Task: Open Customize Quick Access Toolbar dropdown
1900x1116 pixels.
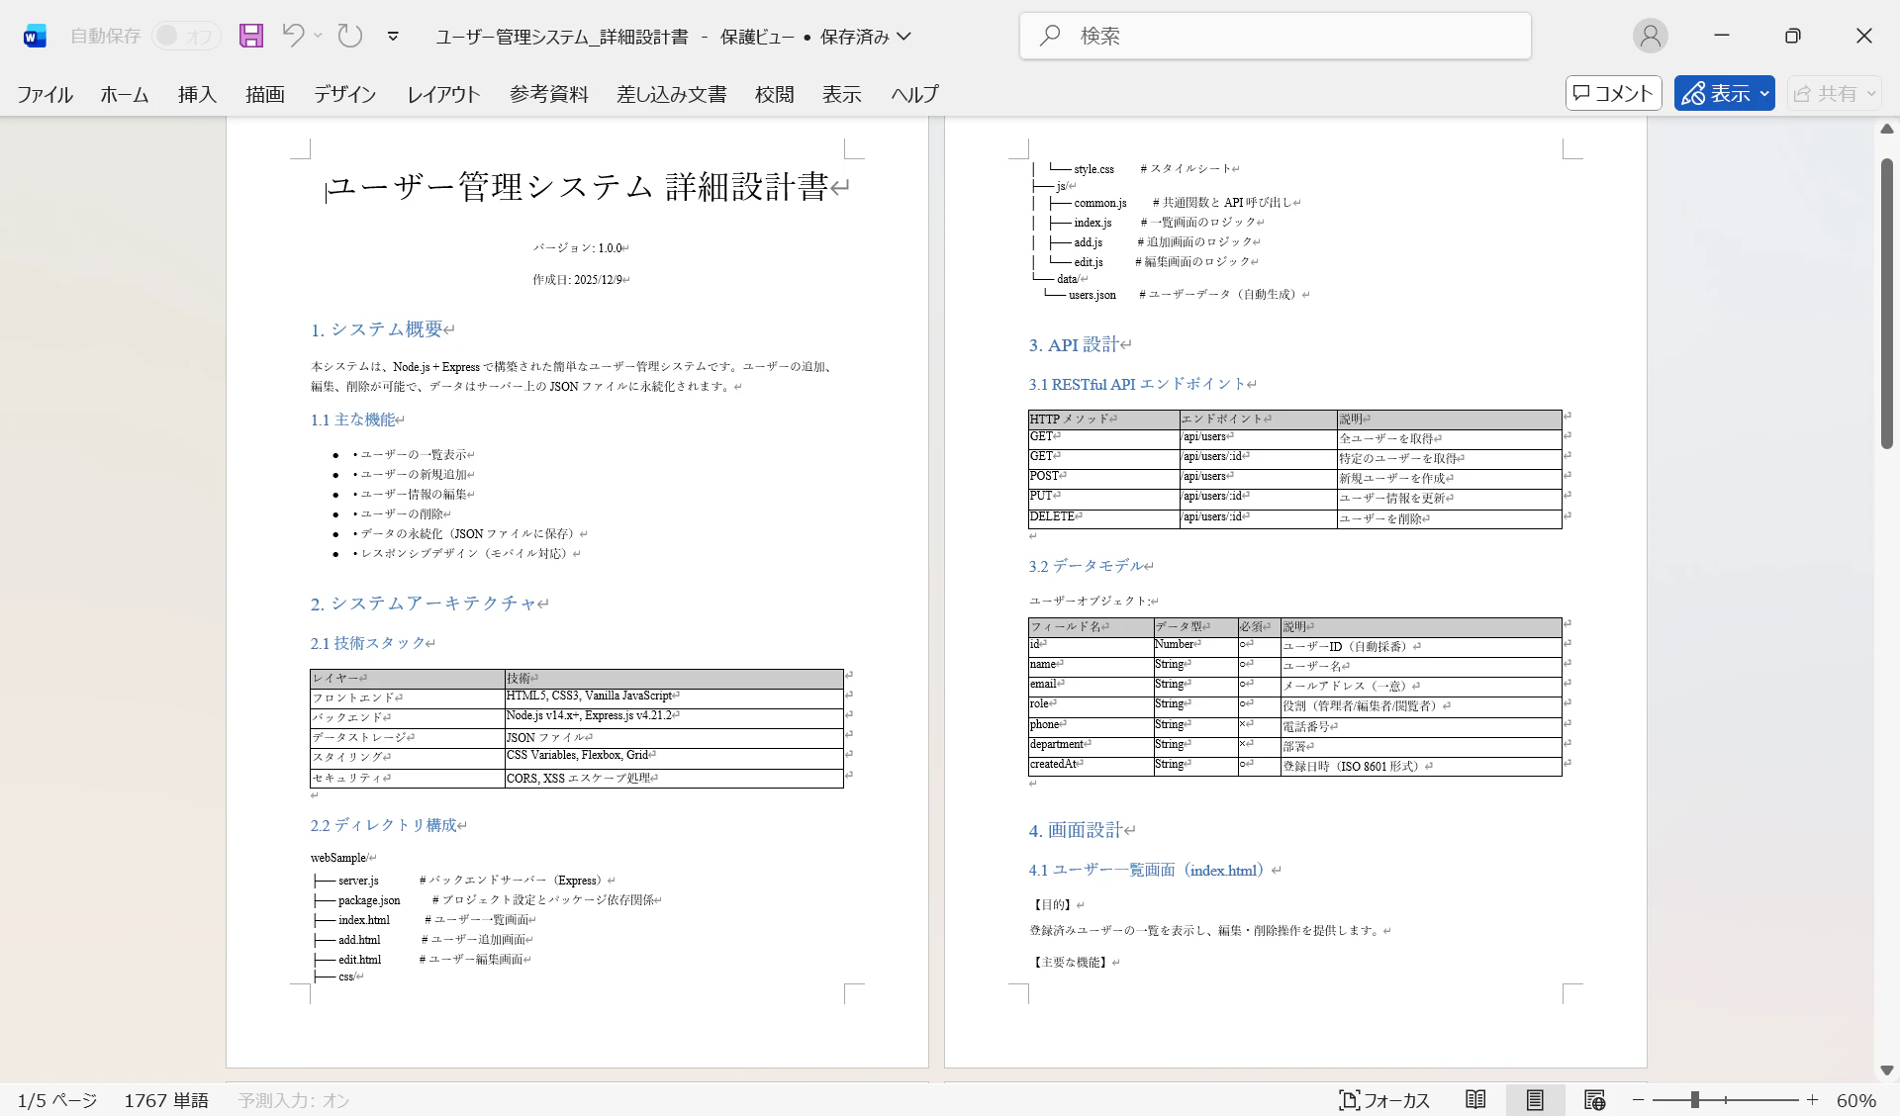Action: pos(393,37)
